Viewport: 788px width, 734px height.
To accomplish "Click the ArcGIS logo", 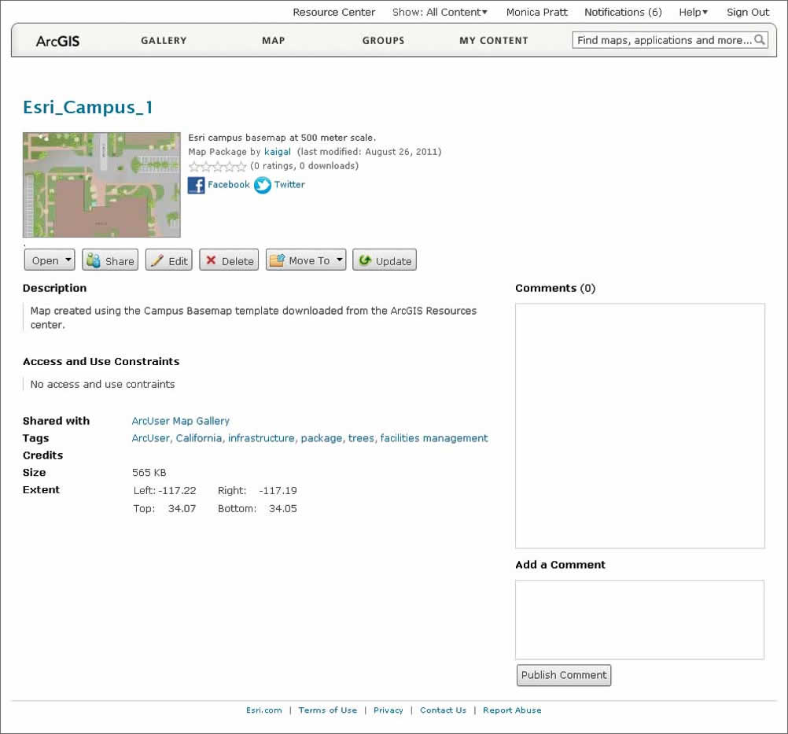I will tap(57, 41).
